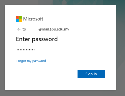Click the blank dialog area above Microsoft logo
Screen dimensions: 125x96
click(60, 10)
